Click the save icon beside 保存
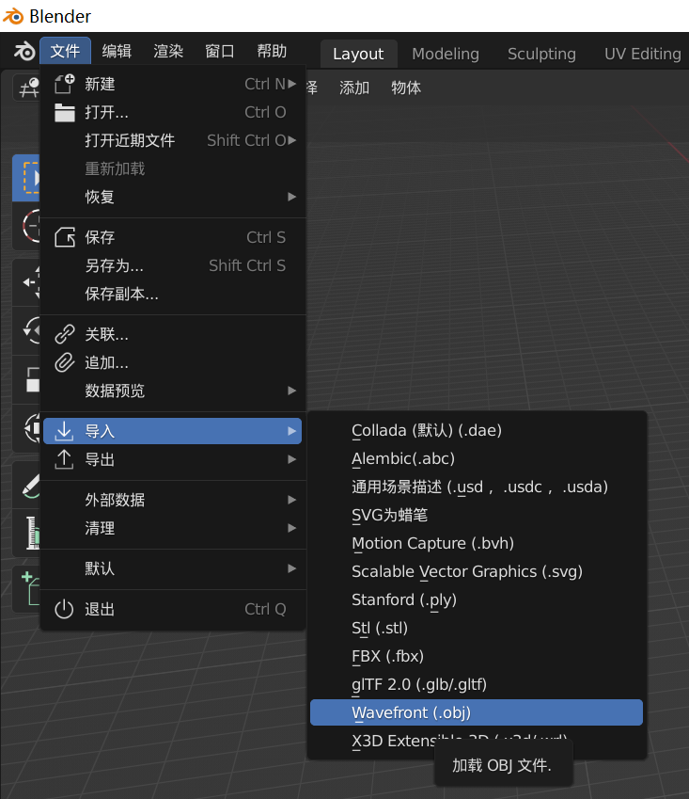689x799 pixels. click(x=65, y=237)
